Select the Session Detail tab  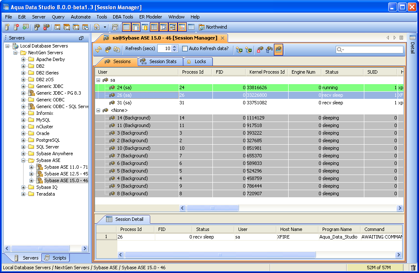coord(125,219)
